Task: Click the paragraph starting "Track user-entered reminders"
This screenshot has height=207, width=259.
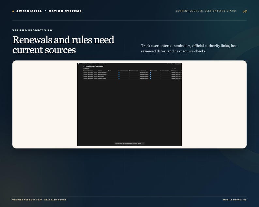Action: [189, 48]
